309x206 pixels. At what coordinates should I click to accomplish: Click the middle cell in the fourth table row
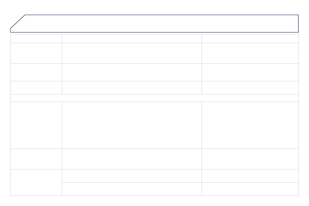pyautogui.click(x=132, y=87)
